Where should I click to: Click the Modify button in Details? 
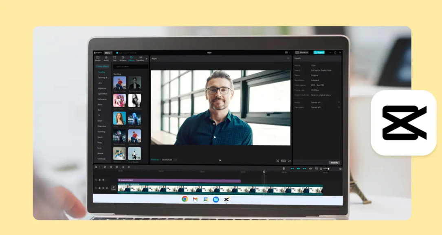pos(334,162)
